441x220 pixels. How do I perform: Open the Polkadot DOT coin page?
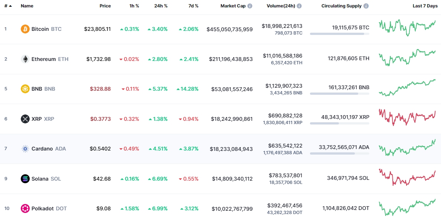pyautogui.click(x=44, y=209)
